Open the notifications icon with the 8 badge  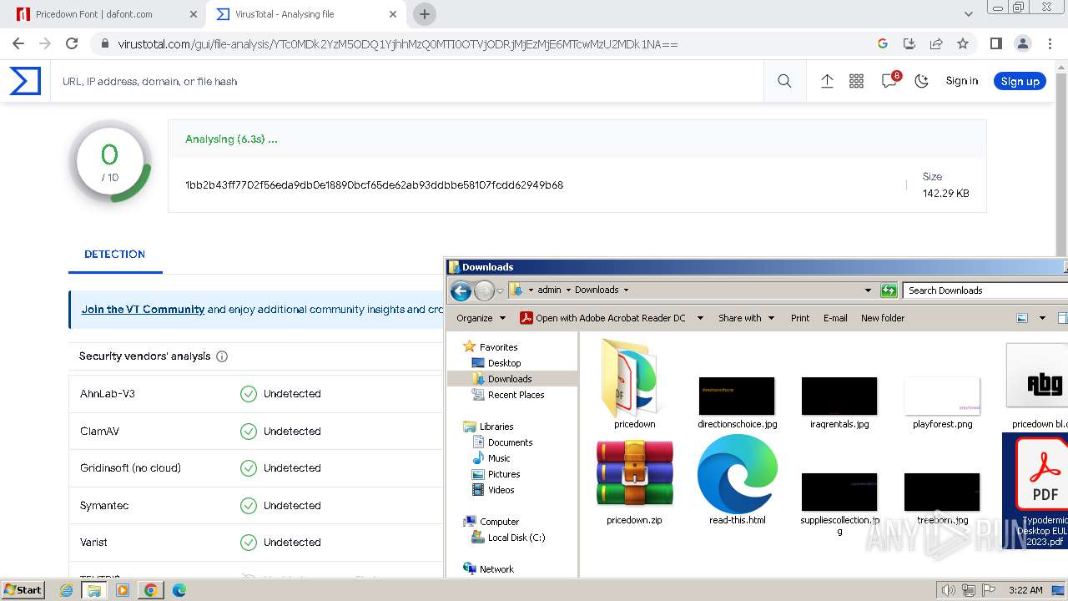tap(889, 80)
